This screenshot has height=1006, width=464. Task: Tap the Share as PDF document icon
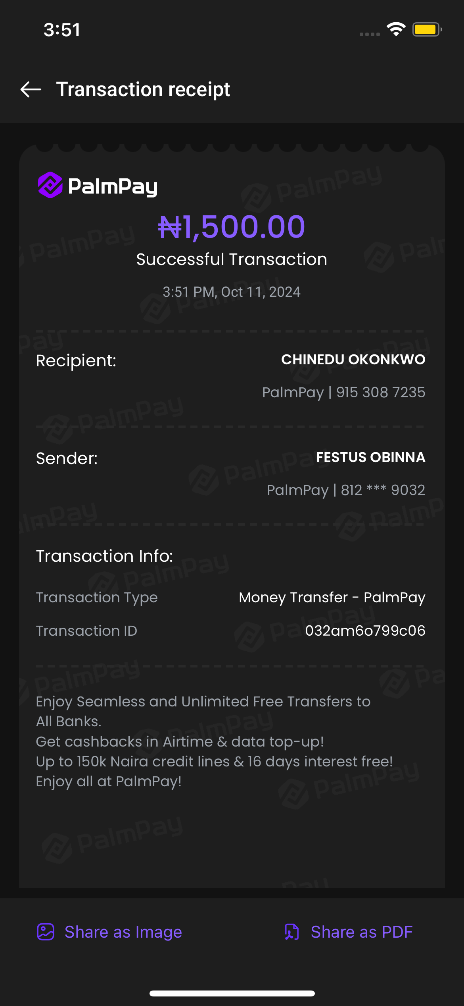(x=292, y=932)
